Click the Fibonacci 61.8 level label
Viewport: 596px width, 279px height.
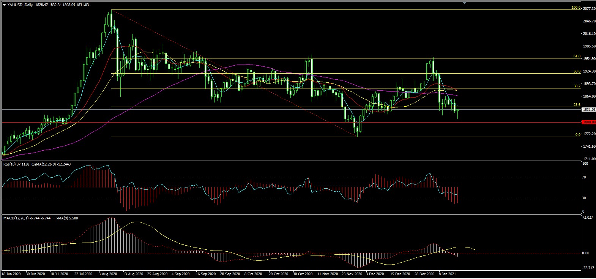pos(577,56)
